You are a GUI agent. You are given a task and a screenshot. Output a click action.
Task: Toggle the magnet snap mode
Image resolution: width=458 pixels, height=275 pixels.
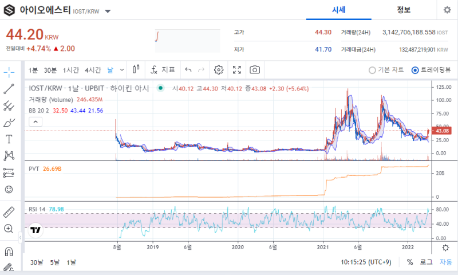pos(9,252)
